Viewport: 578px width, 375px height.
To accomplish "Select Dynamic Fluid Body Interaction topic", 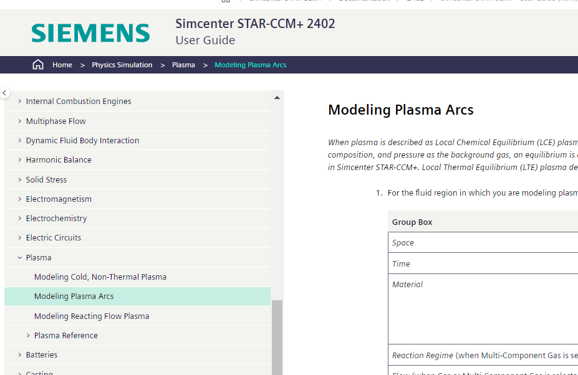I will 82,140.
